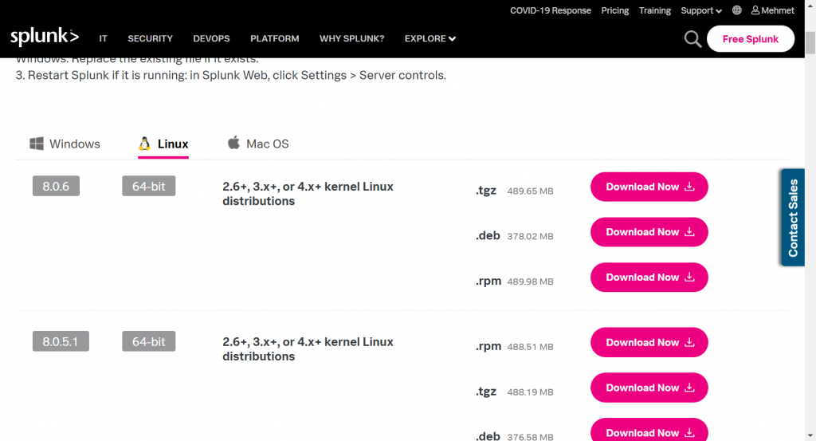Open the Security menu item
The width and height of the screenshot is (816, 441).
pyautogui.click(x=150, y=38)
